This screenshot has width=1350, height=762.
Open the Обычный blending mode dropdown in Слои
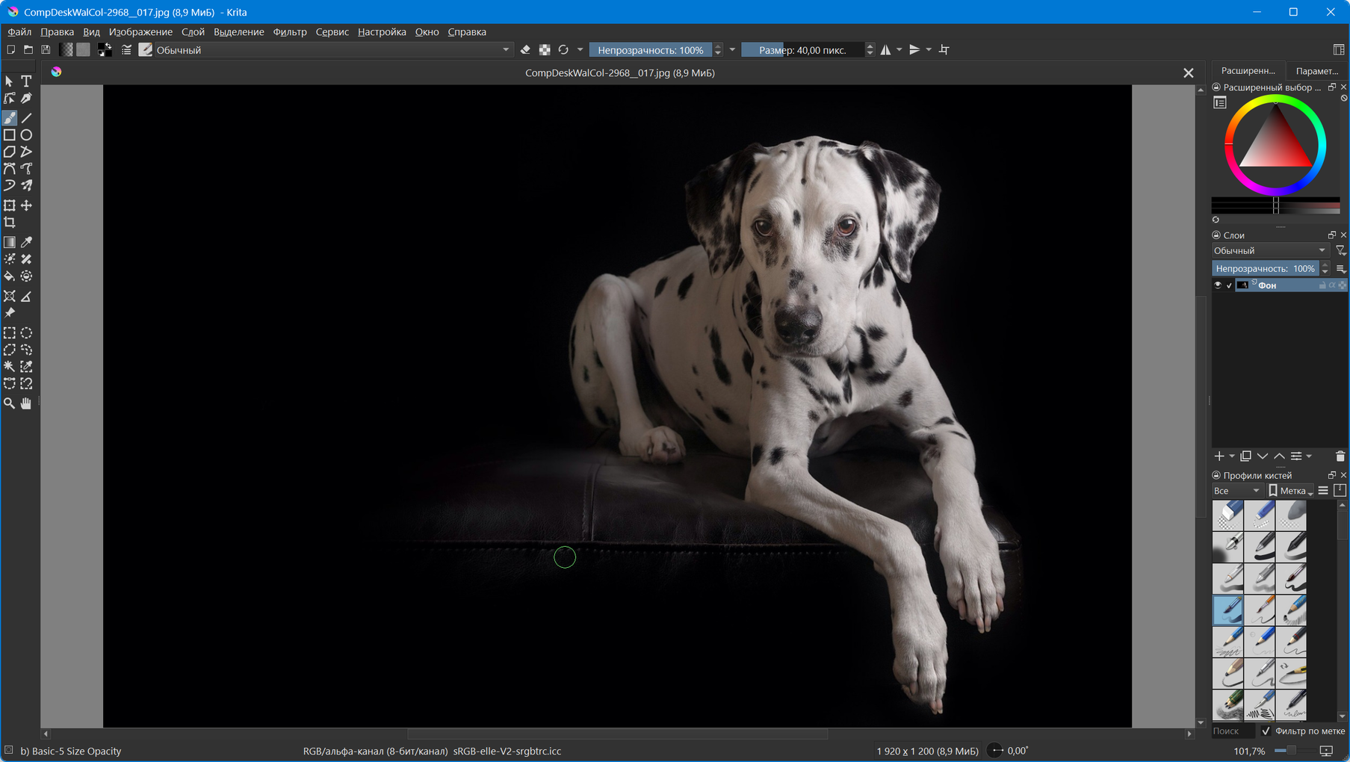pyautogui.click(x=1269, y=251)
